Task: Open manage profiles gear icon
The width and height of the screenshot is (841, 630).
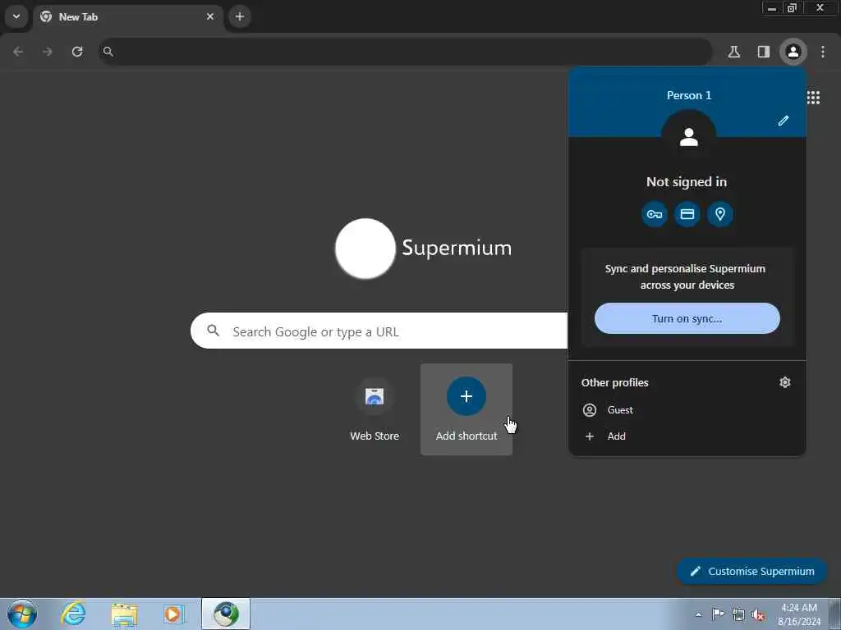Action: (x=784, y=382)
